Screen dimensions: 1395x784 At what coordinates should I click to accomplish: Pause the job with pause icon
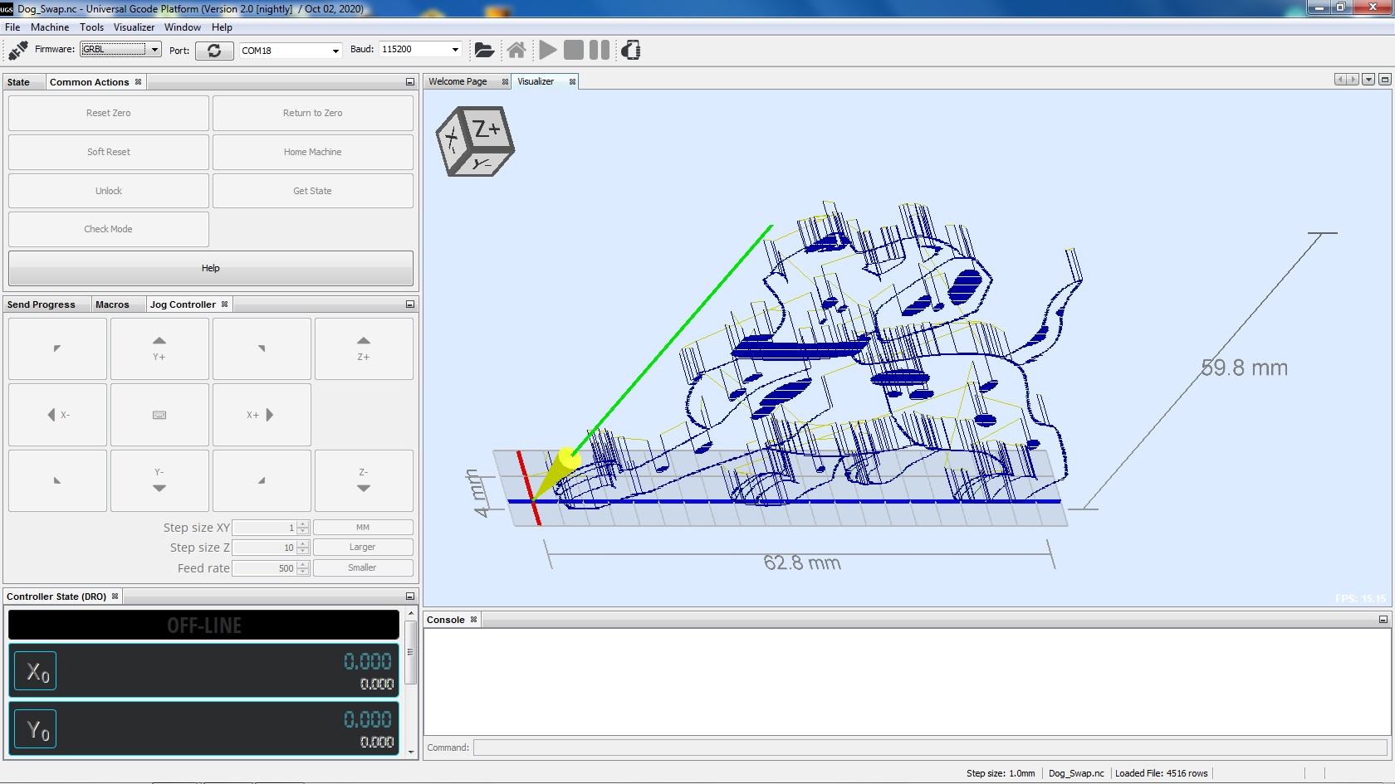(600, 51)
